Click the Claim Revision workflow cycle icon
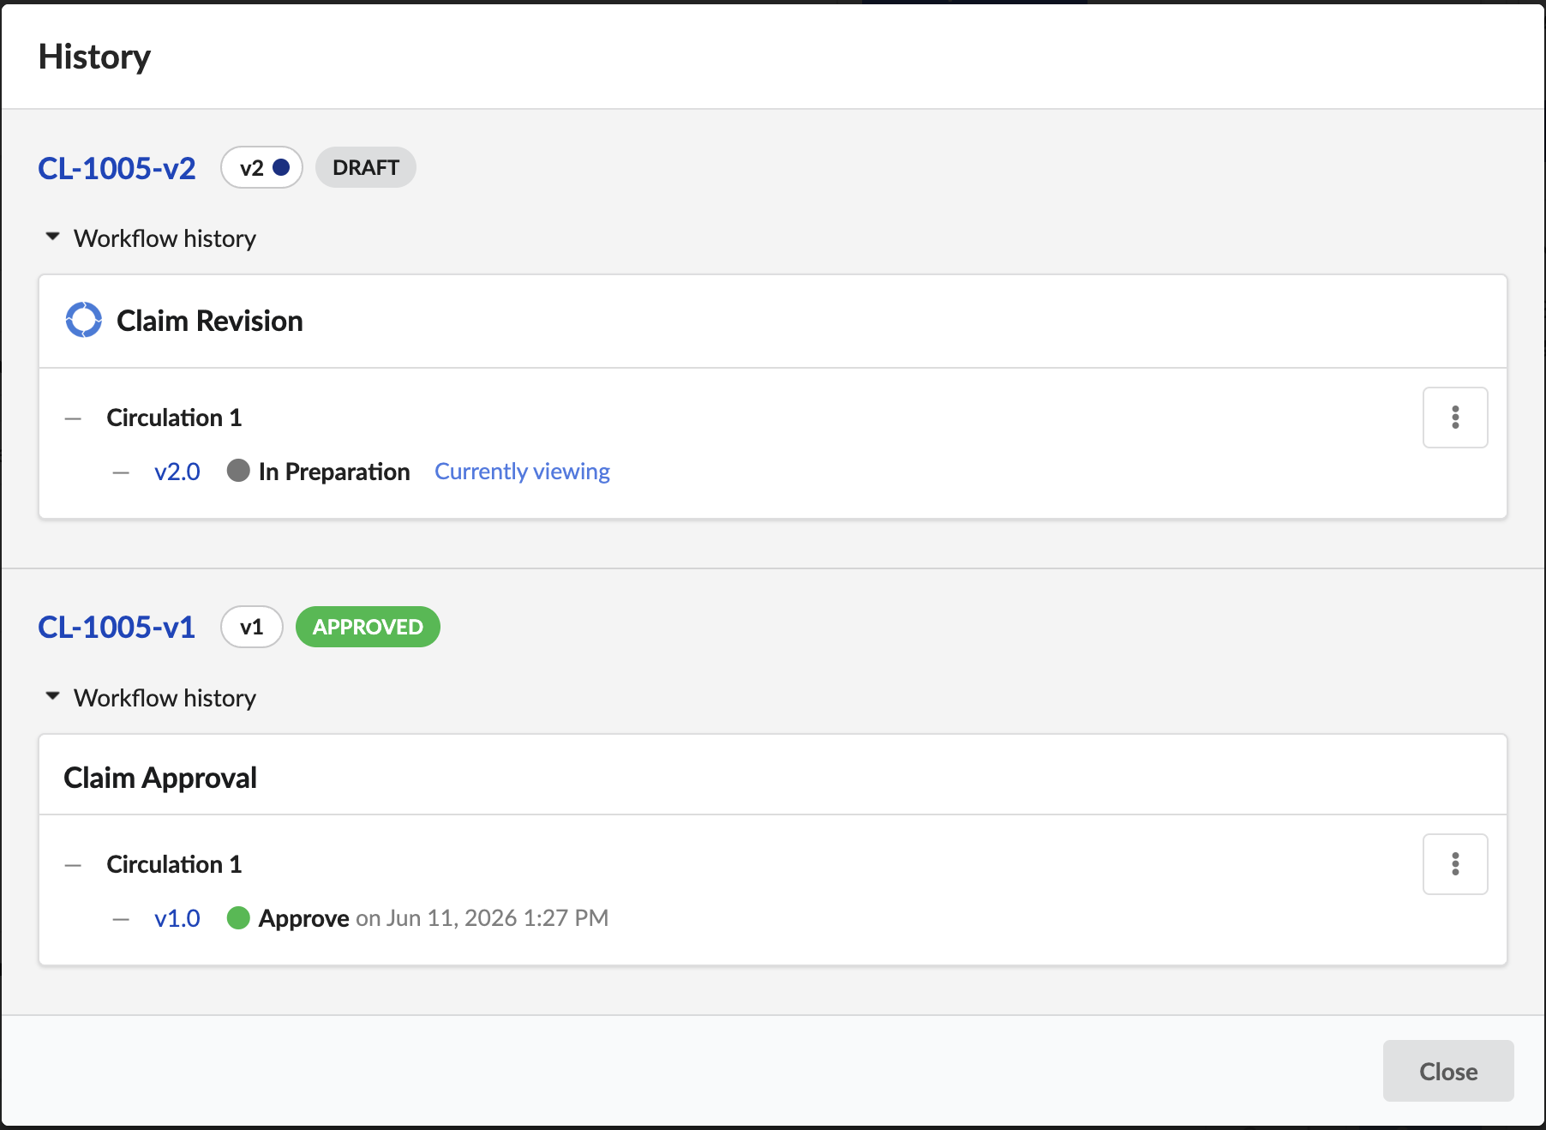 84,320
